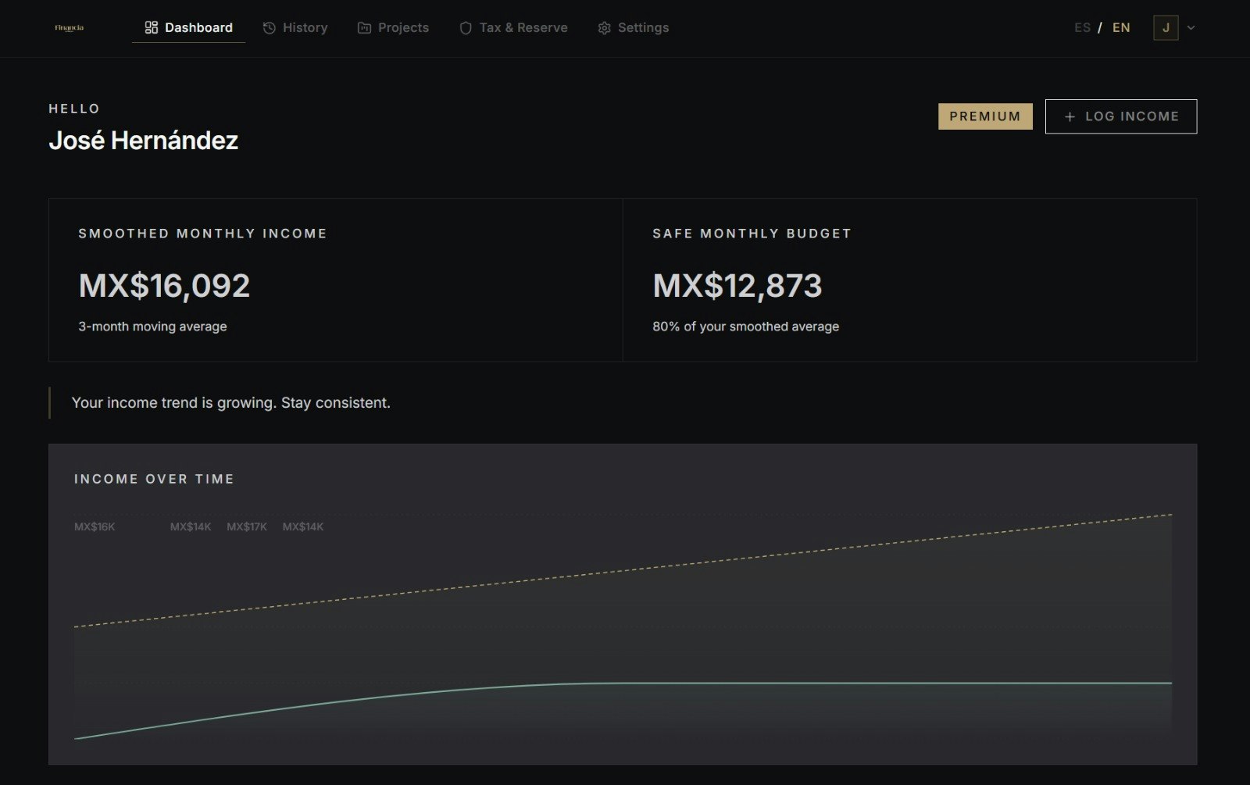Click the 80% of your smoothed average caption
Image resolution: width=1250 pixels, height=785 pixels.
pyautogui.click(x=746, y=326)
